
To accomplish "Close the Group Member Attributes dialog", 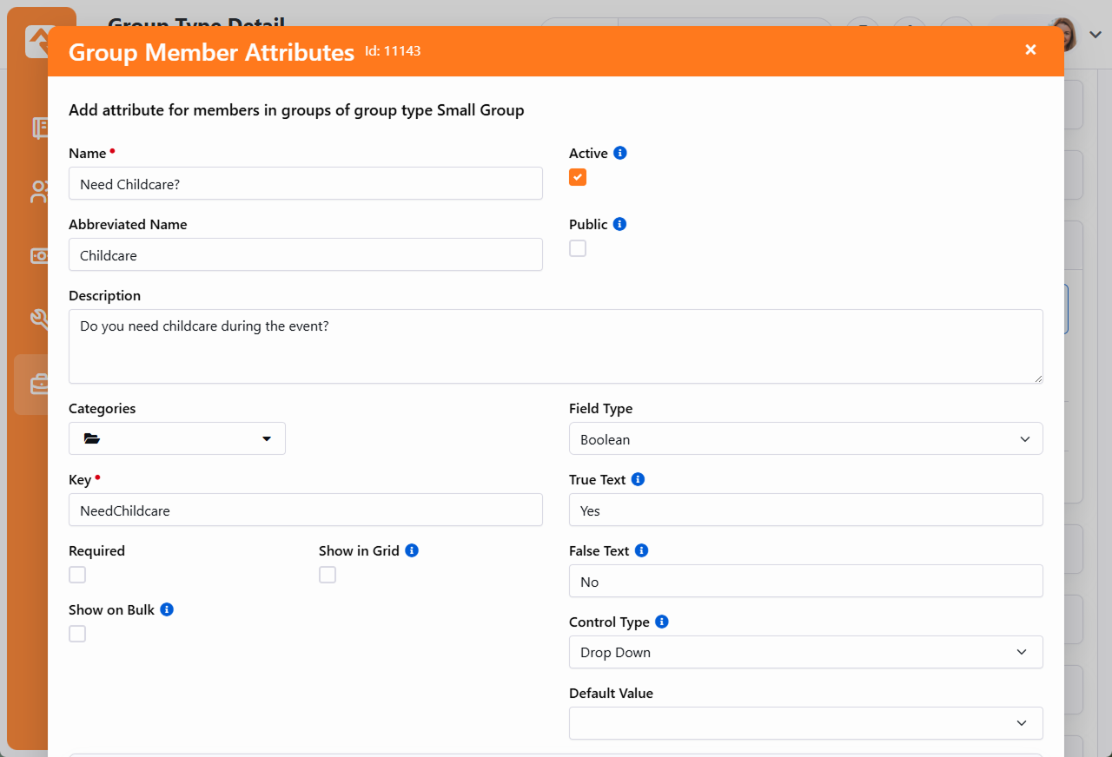I will 1030,50.
